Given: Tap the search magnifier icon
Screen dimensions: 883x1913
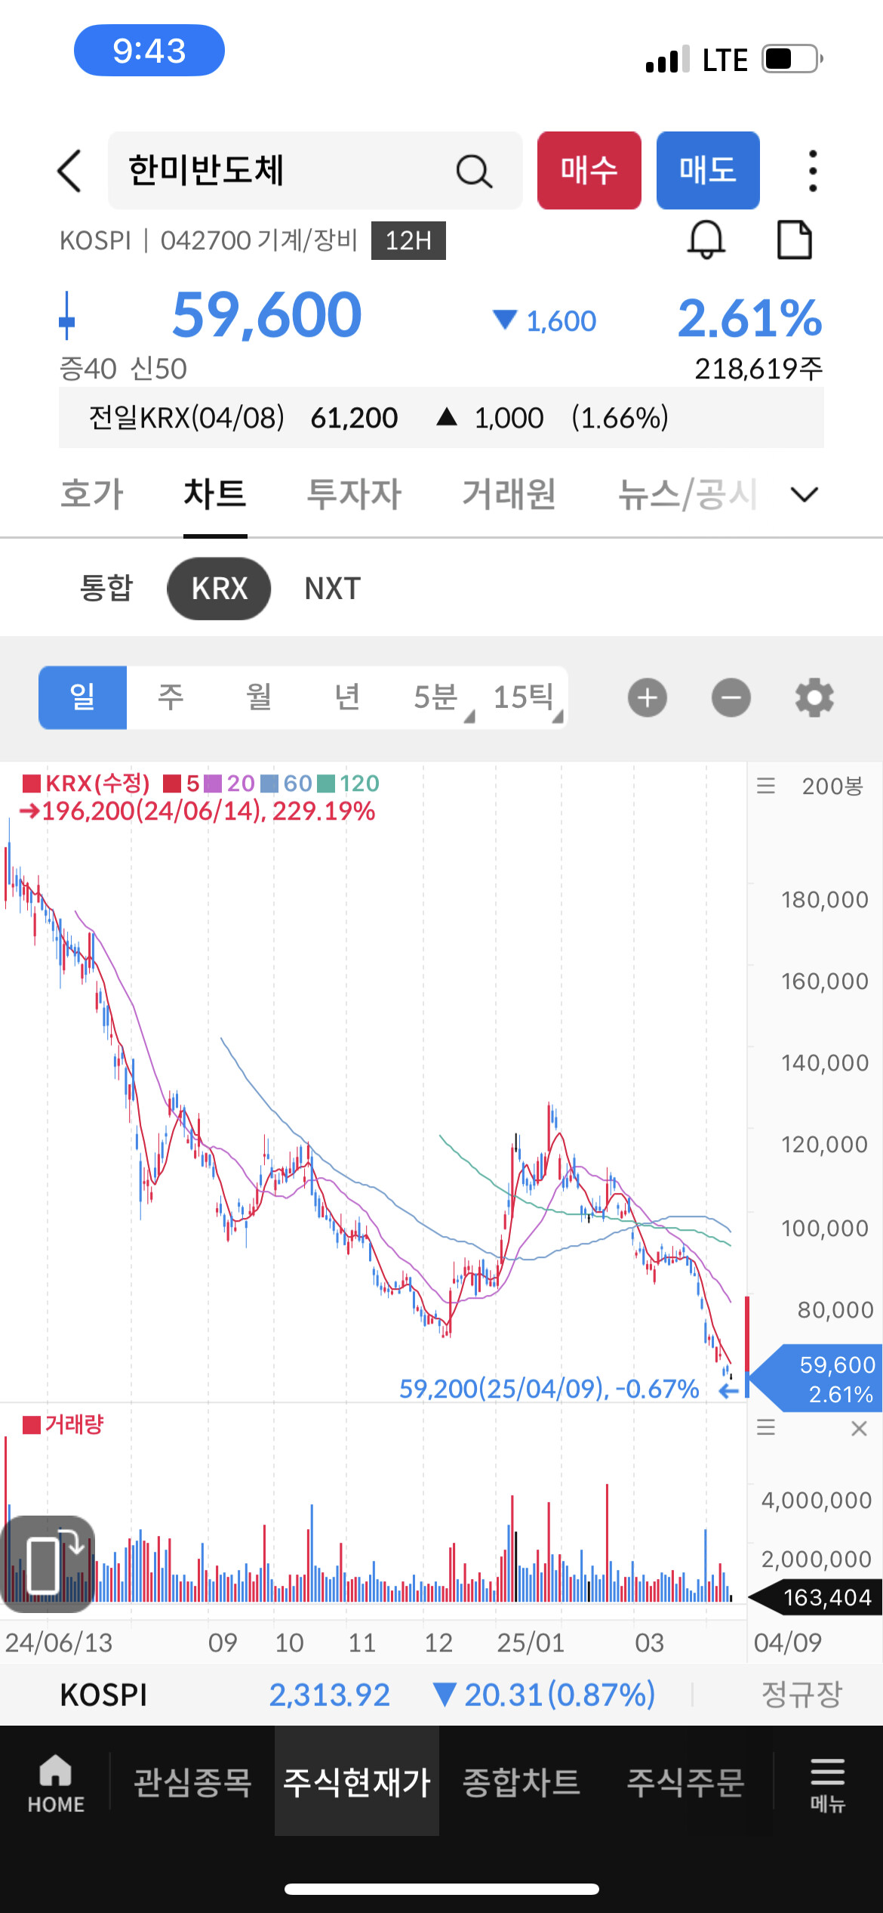Looking at the screenshot, I should [x=474, y=172].
